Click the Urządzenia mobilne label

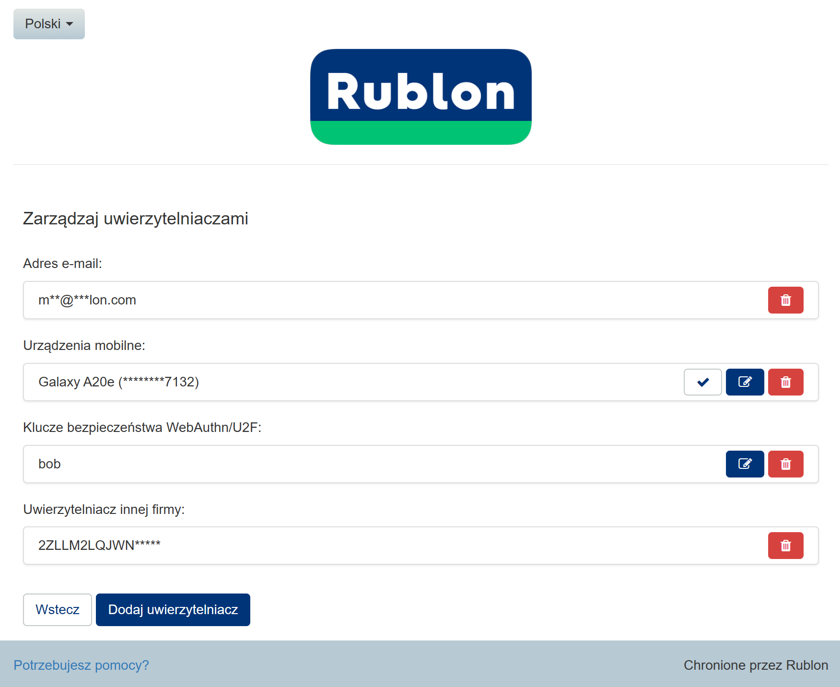pyautogui.click(x=84, y=346)
